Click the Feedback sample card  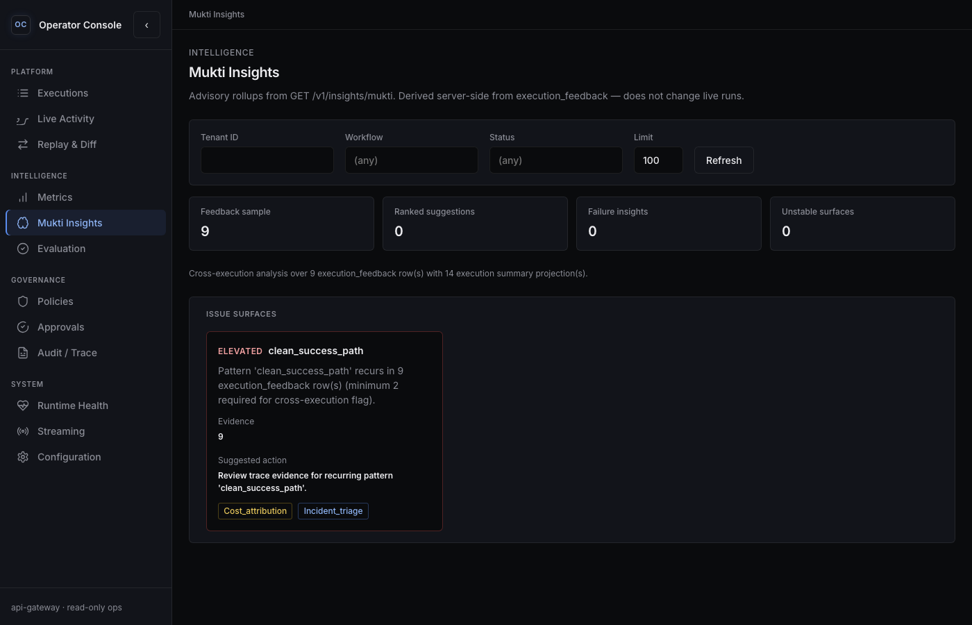pyautogui.click(x=281, y=224)
